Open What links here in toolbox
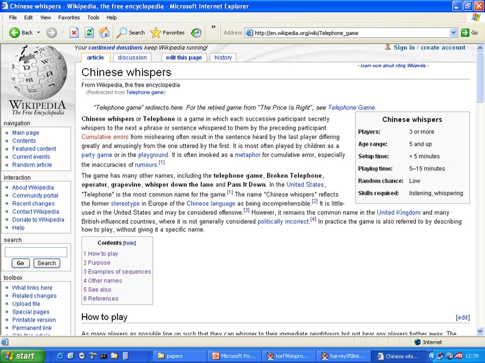This screenshot has width=485, height=363. (x=32, y=288)
